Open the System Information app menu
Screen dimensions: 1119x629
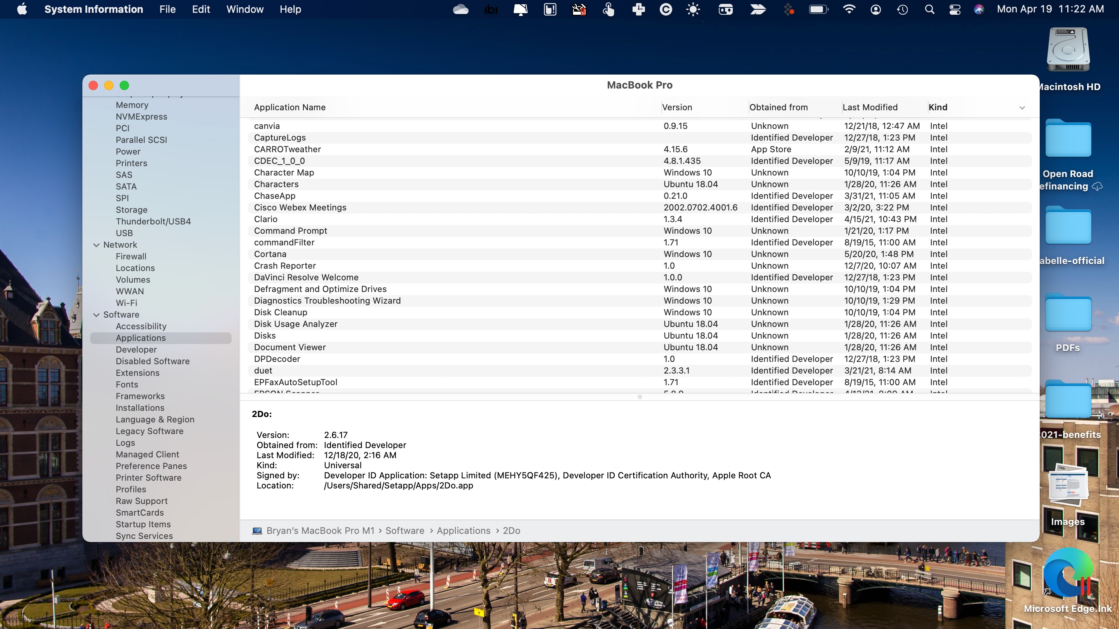coord(93,9)
